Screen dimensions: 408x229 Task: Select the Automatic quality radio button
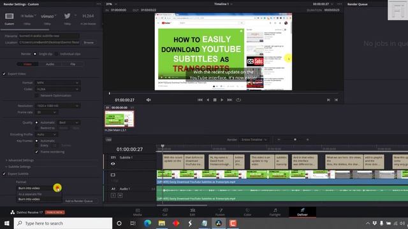37,123
